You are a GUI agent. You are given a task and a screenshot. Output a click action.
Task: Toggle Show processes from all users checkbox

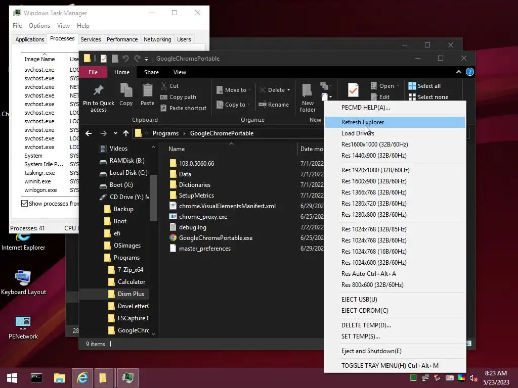(24, 204)
